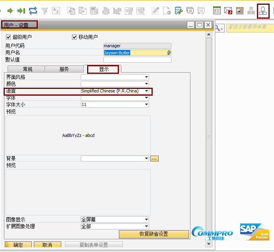Click the 确定 confirm button
The width and height of the screenshot is (274, 252).
pyautogui.click(x=18, y=245)
